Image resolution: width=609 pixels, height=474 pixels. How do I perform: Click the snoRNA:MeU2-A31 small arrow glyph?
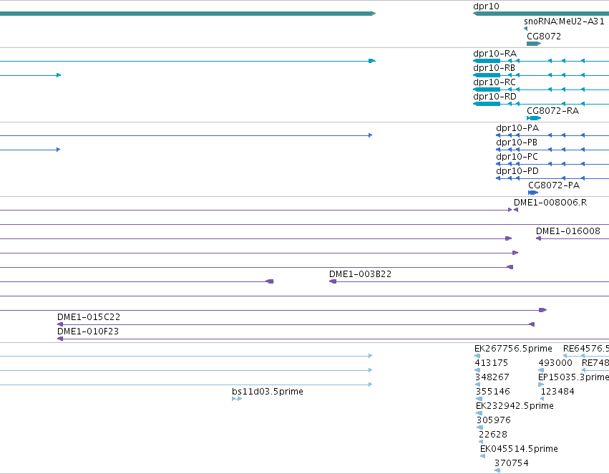click(525, 29)
